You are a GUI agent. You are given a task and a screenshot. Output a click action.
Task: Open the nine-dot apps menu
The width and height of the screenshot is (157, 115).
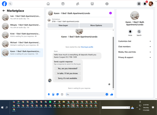pos(139,4)
